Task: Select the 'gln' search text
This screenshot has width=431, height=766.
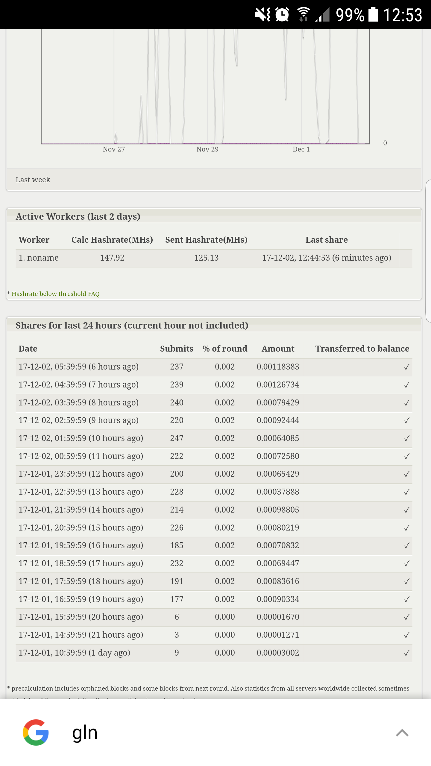Action: tap(85, 734)
